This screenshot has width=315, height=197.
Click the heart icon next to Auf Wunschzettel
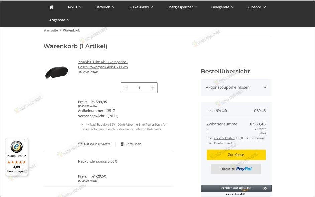[80, 144]
